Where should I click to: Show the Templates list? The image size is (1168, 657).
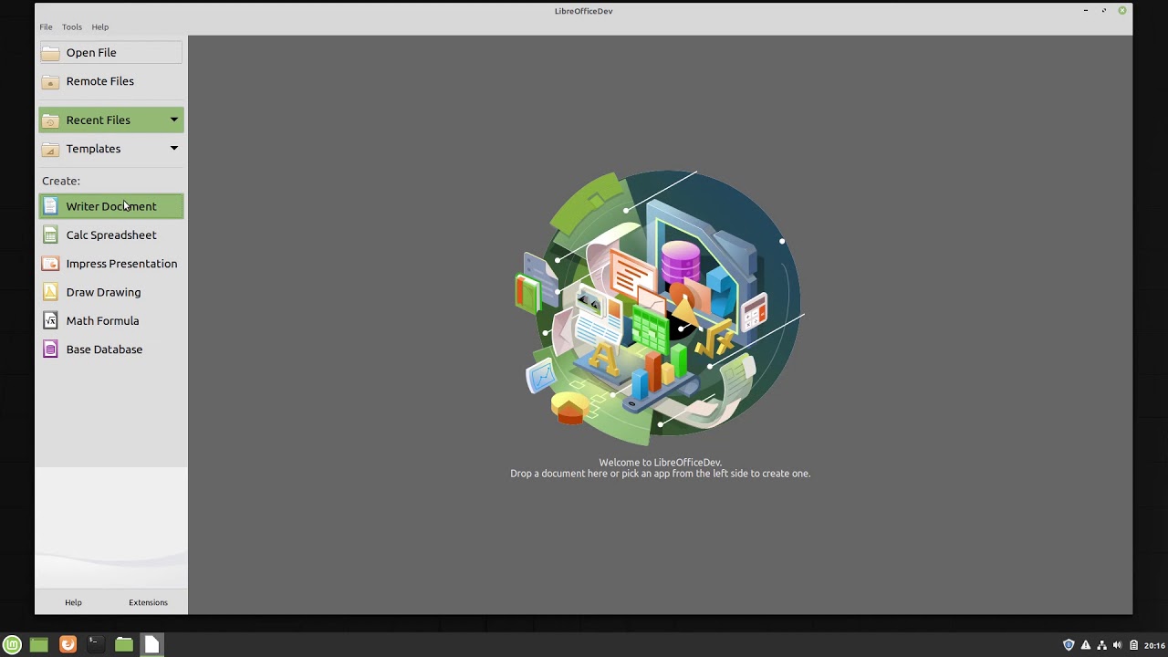point(93,149)
